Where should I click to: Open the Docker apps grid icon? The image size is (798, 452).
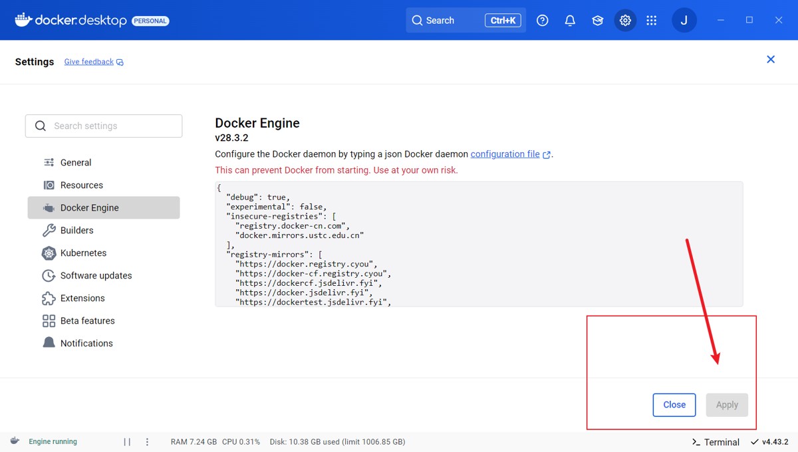coord(652,21)
